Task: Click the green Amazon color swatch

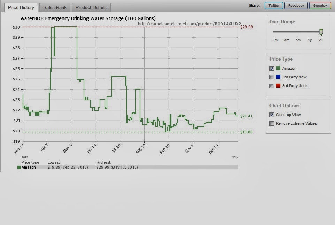Action: [278, 68]
